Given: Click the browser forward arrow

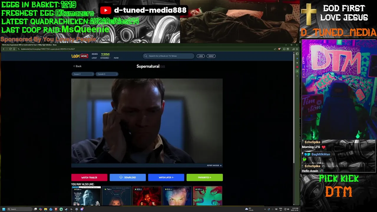Looking at the screenshot, I should point(7,49).
